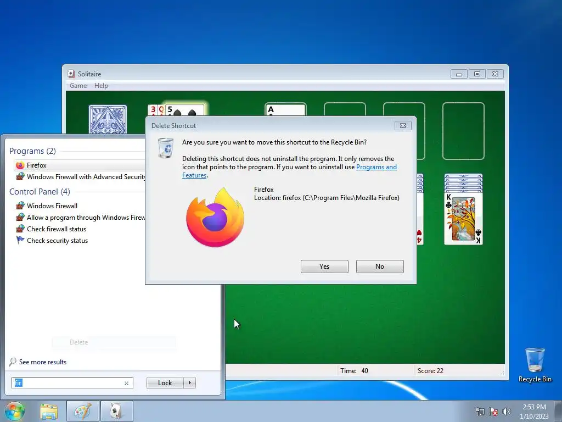This screenshot has width=562, height=422.
Task: Minimize the Solitaire window
Action: pyautogui.click(x=459, y=74)
